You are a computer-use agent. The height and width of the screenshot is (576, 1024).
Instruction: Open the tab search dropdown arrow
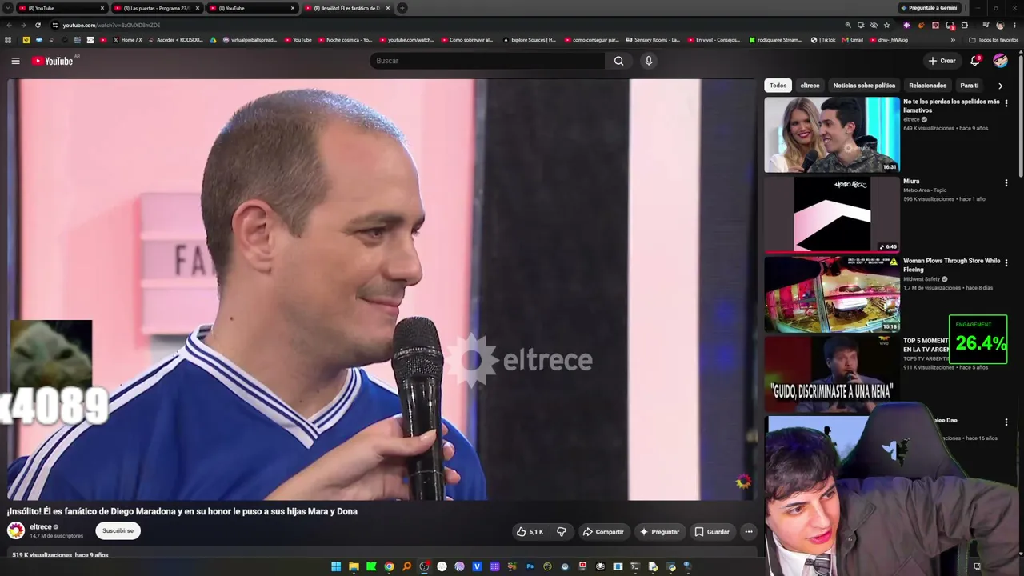tap(8, 8)
